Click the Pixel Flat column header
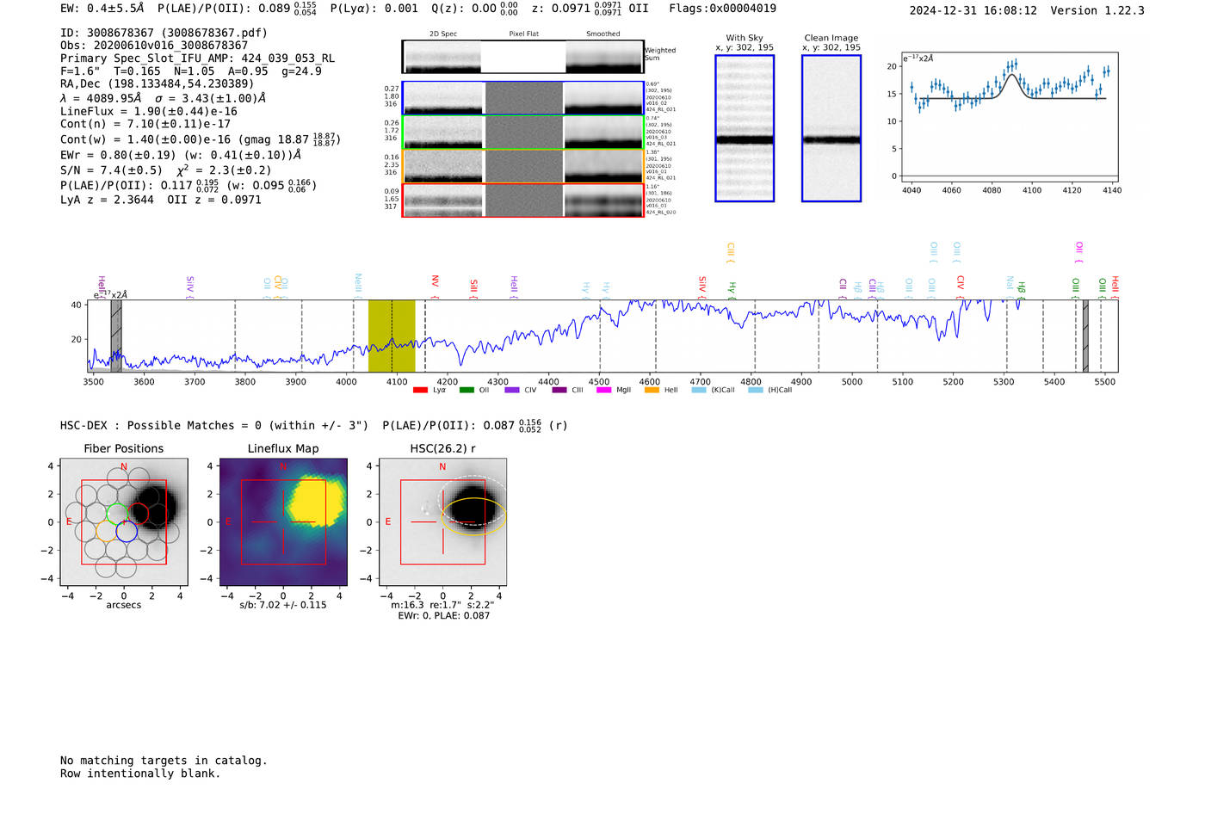 tap(523, 34)
